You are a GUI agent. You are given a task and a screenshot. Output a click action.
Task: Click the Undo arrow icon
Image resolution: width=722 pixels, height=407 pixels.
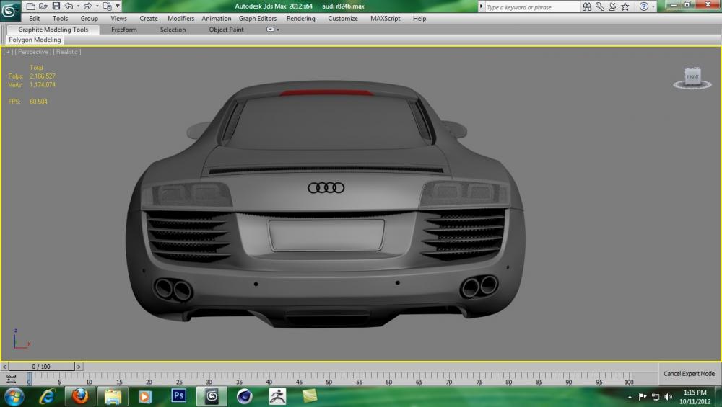pyautogui.click(x=69, y=6)
